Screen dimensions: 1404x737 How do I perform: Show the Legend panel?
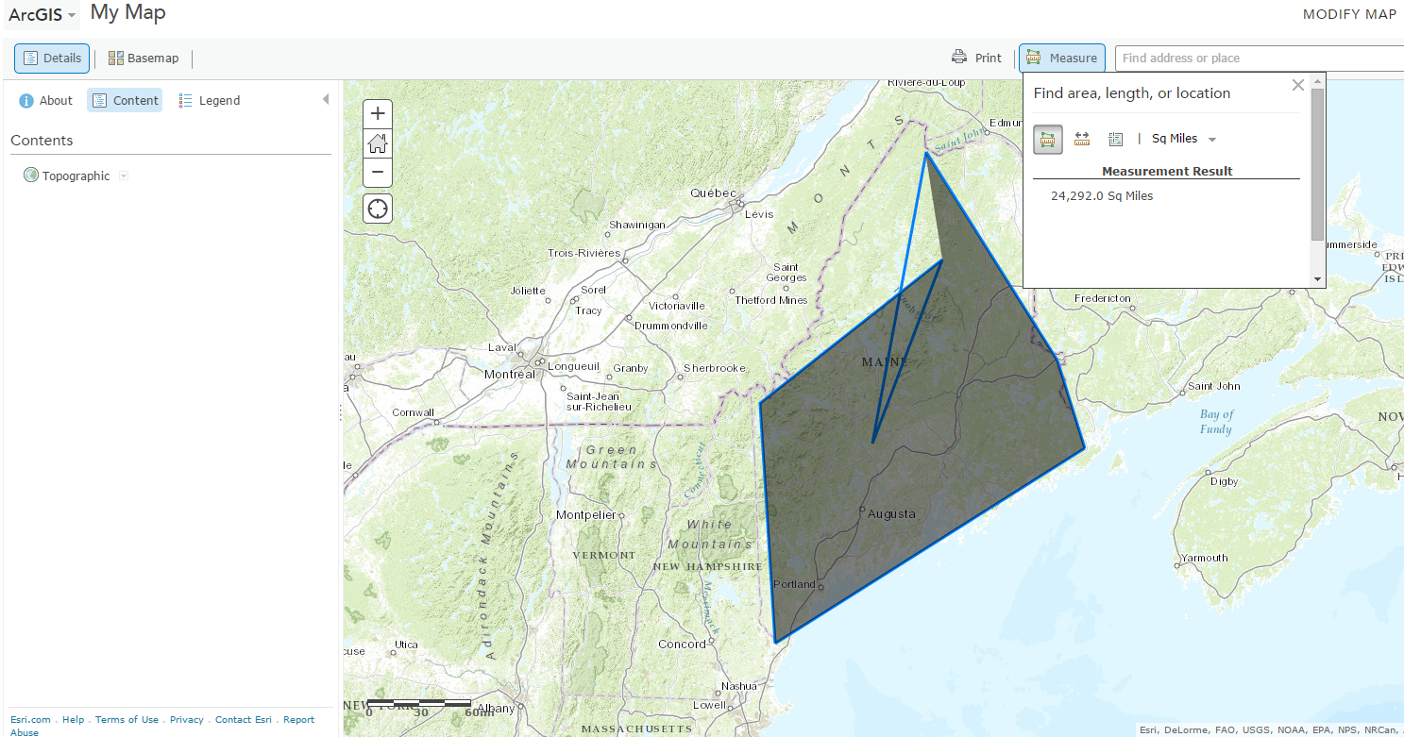209,100
